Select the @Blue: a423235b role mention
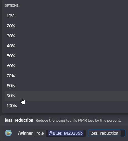Image resolution: width=128 pixels, height=141 pixels. tap(66, 133)
